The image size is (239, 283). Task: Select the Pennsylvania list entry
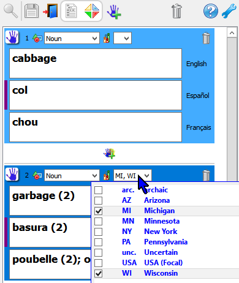point(165,242)
